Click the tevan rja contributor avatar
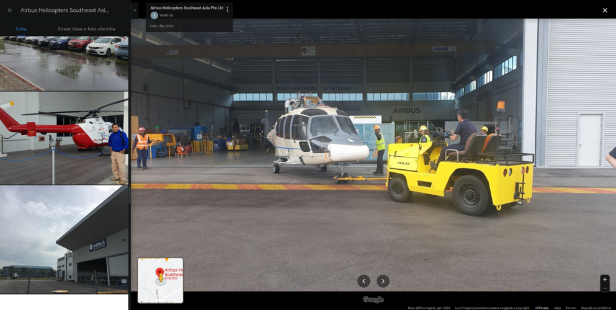Viewport: 616px width, 310px height. pyautogui.click(x=154, y=15)
